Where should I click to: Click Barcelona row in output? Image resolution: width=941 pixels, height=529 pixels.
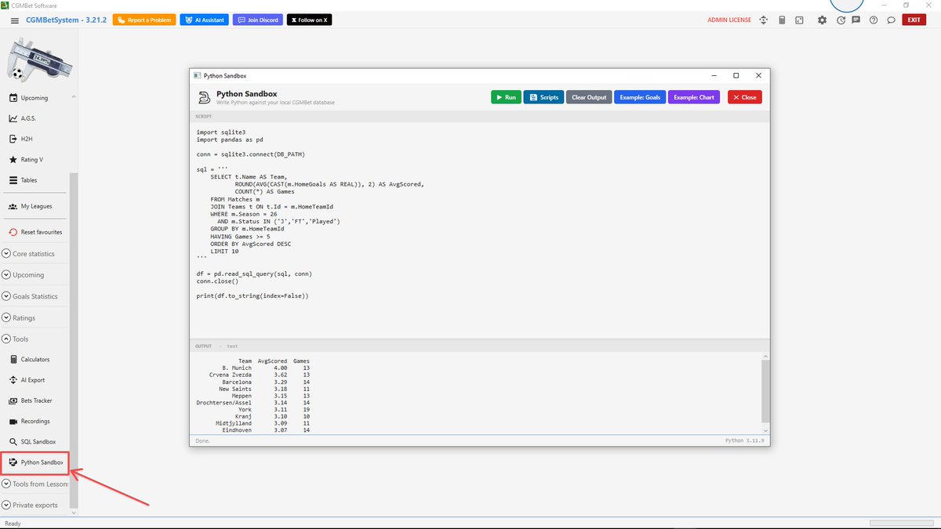point(253,382)
